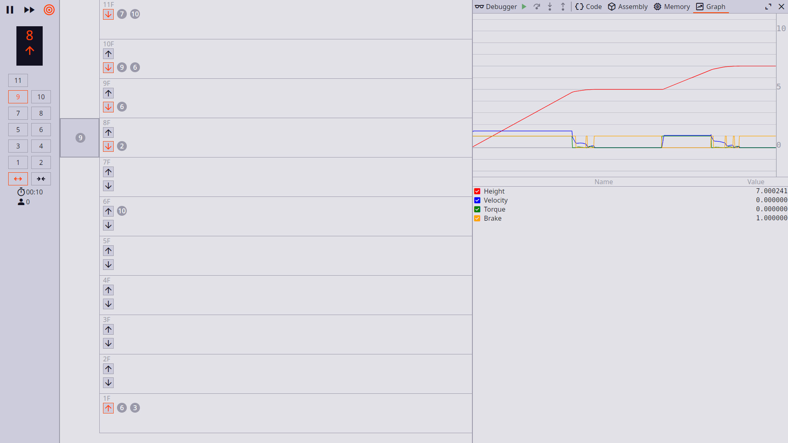
Task: Disable the Velocity plot checkbox
Action: [477, 200]
